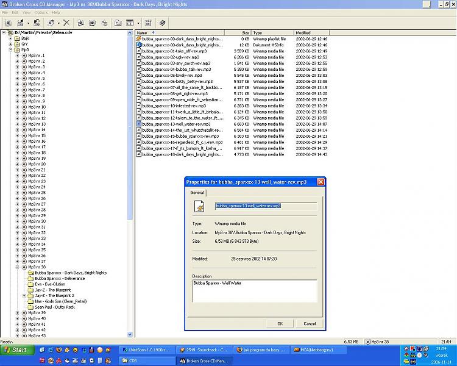
Task: Collapse the Mp3 folder tree node
Action: [x=10, y=50]
